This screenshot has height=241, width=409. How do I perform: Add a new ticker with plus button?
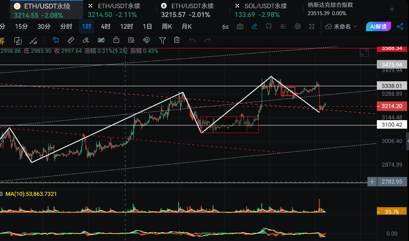pos(392,9)
